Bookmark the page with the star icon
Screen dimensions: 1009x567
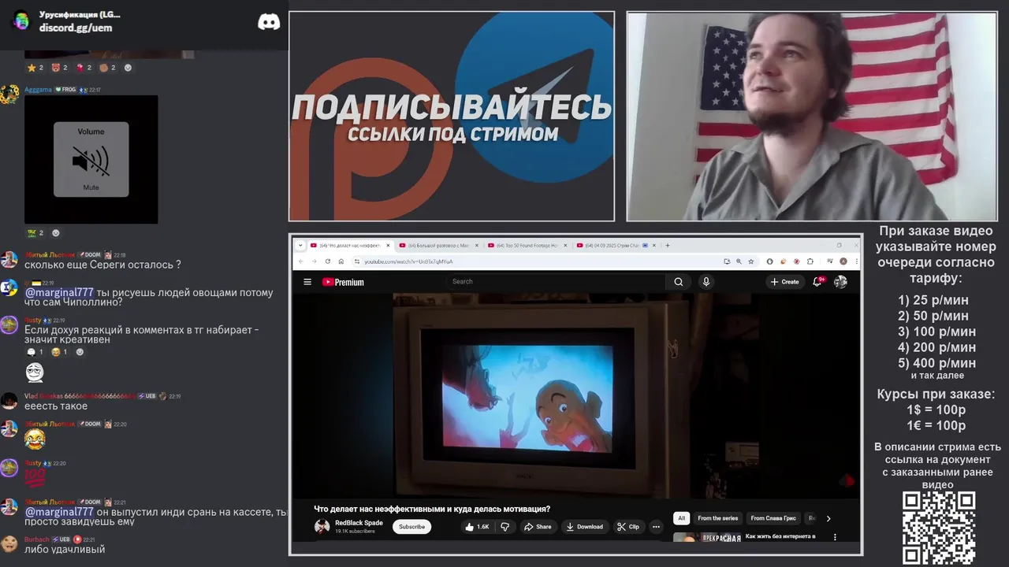tap(751, 261)
